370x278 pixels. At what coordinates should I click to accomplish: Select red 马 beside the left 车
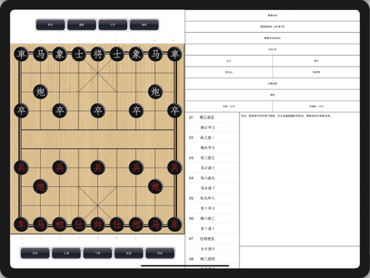tap(40, 224)
